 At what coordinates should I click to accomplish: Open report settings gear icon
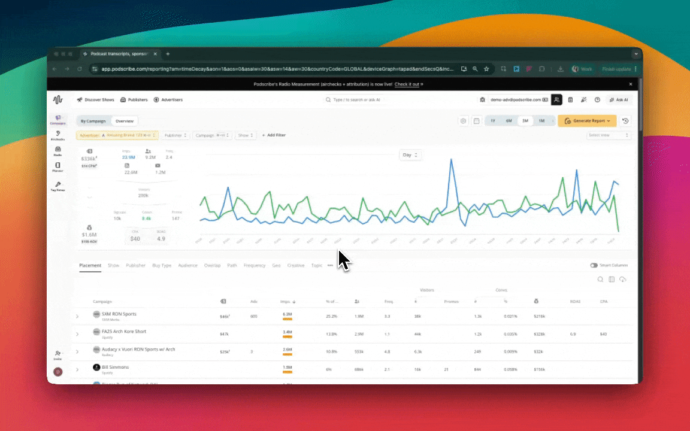[464, 121]
